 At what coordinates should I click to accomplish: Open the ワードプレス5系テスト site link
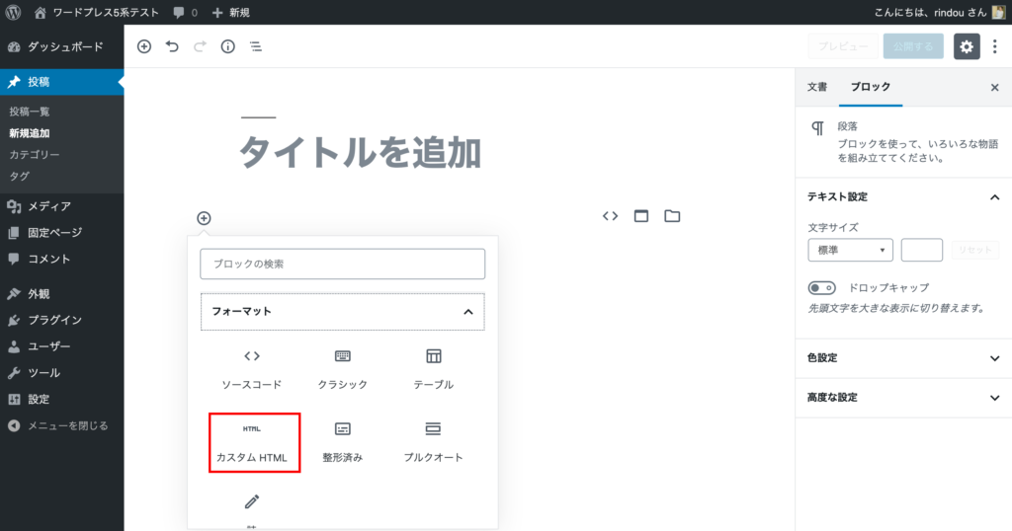96,12
